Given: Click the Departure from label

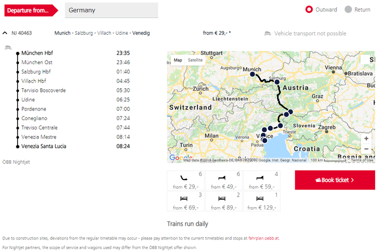Looking at the screenshot, I should click(x=31, y=11).
